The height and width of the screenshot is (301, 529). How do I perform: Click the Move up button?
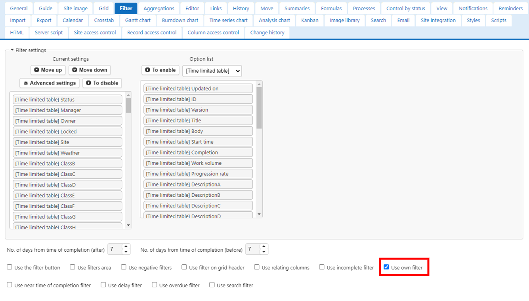[48, 70]
